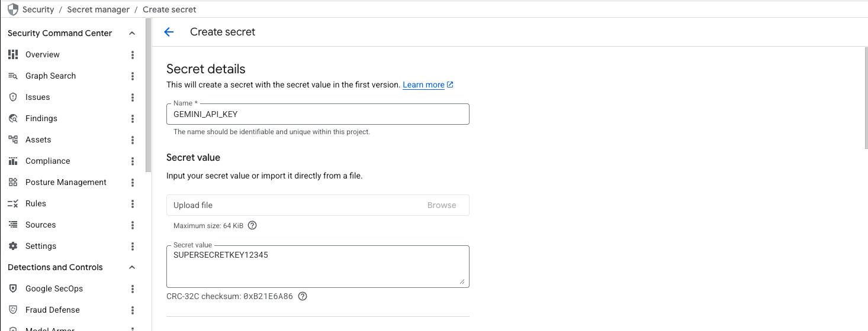The height and width of the screenshot is (331, 868).
Task: Collapse the Security Command Center section
Action: [131, 33]
